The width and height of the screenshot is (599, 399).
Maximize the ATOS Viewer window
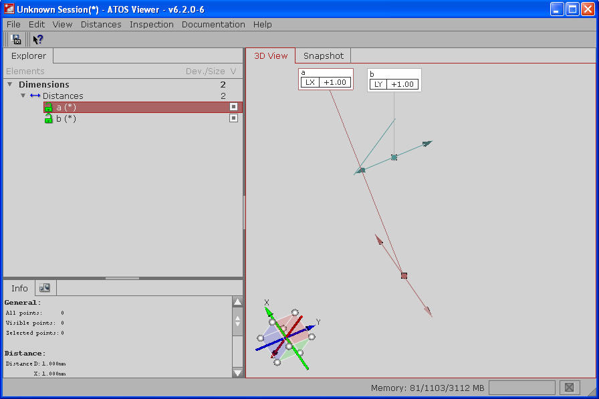tap(572, 9)
